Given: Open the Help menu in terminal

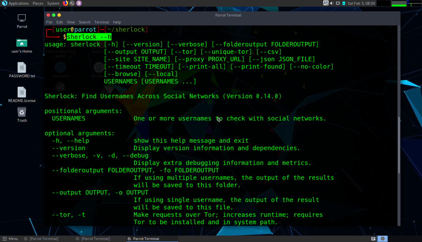Looking at the screenshot, I should pos(117,22).
